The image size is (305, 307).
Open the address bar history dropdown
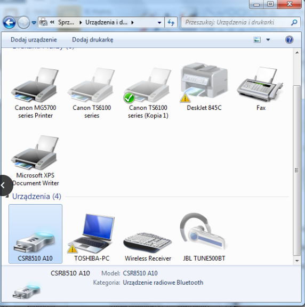coord(159,23)
